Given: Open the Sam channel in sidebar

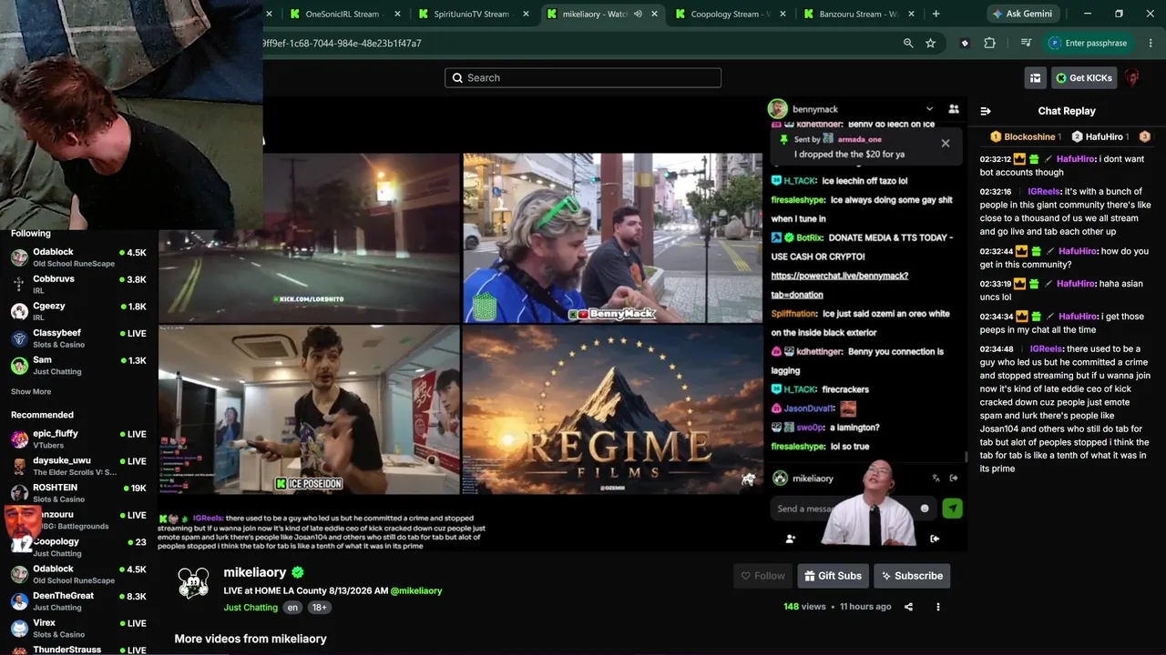Looking at the screenshot, I should point(79,366).
